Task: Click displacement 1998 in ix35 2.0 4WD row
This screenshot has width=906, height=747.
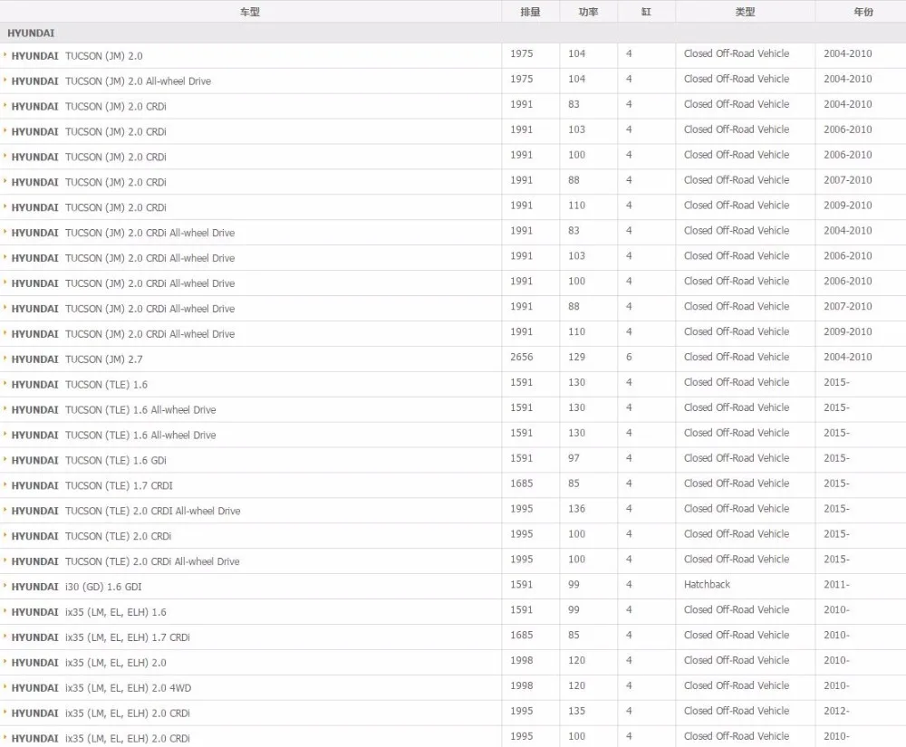Action: [521, 685]
